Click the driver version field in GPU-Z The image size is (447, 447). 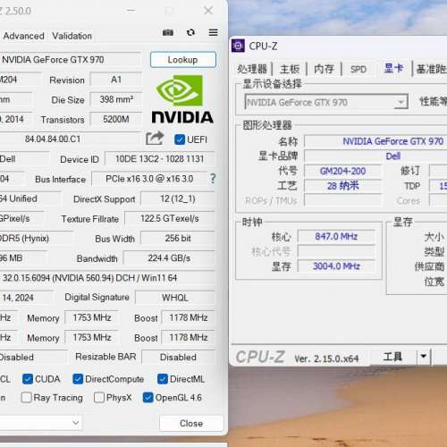point(107,278)
